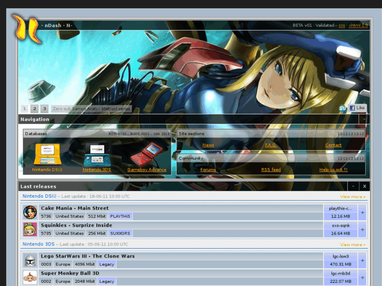Expand the Squinkies row plus
The width and height of the screenshot is (382, 286).
pos(363,229)
